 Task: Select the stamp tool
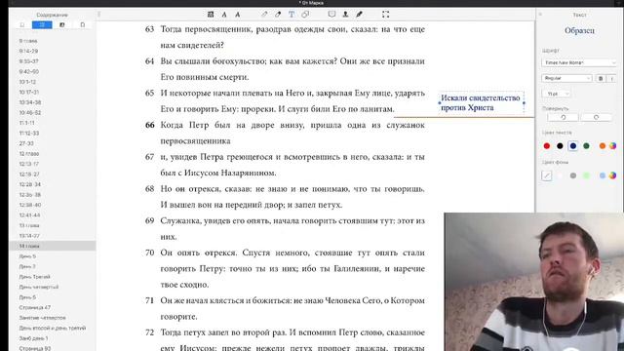click(x=345, y=15)
